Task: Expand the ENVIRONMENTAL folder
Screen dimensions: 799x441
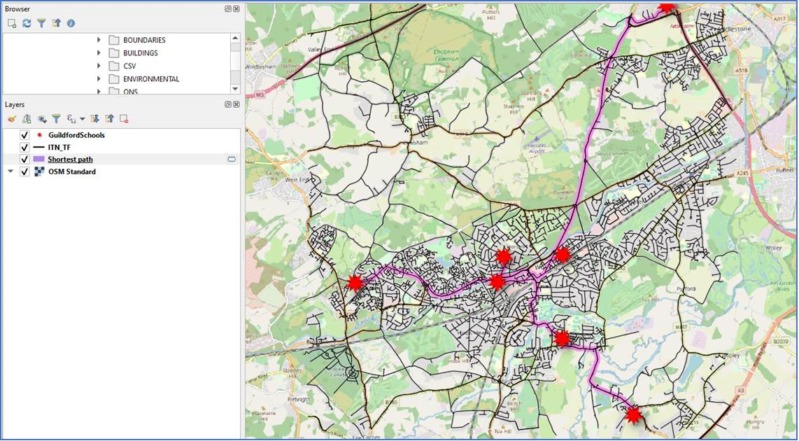Action: pos(99,80)
